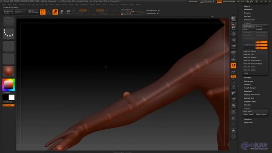Click the Inverse mask button
Image resolution: width=272 pixels, height=153 pixels.
[261, 26]
